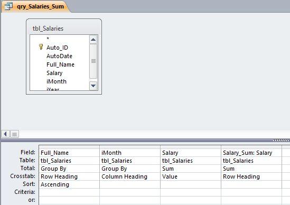Select AutoDate field in tbl_Salaries
Viewport: 290px width, 205px height.
[x=59, y=56]
